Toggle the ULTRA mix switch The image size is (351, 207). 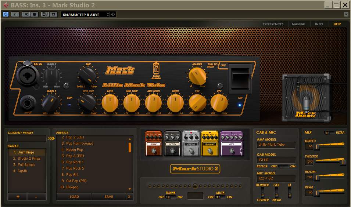[329, 132]
